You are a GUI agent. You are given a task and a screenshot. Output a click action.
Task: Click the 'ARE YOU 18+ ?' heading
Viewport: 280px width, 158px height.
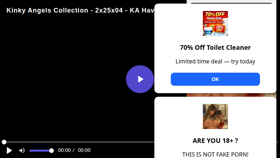215,141
